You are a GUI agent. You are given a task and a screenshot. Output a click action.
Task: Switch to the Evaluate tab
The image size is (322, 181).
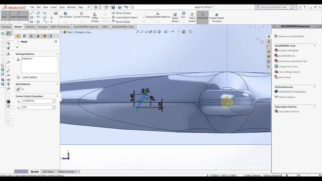(x=42, y=27)
